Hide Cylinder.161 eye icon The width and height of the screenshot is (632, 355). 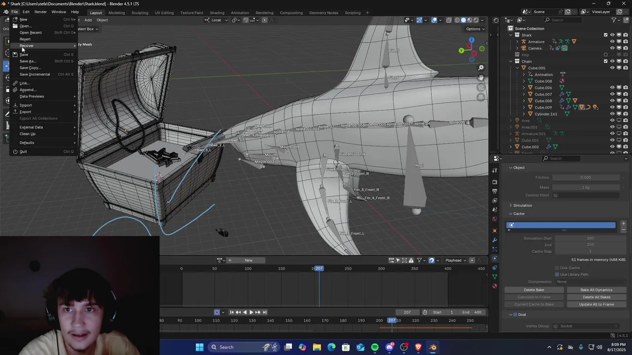pyautogui.click(x=612, y=114)
